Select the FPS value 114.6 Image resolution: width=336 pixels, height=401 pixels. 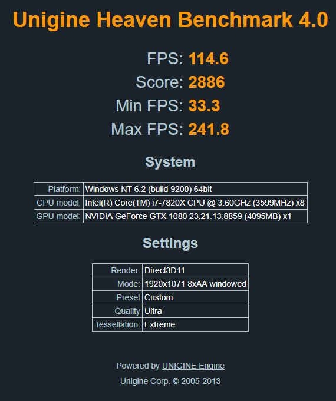(209, 58)
